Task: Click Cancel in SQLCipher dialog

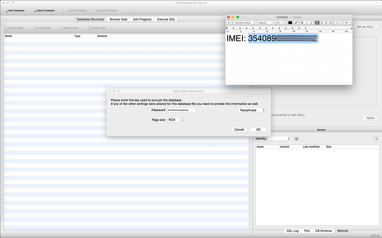Action: pyautogui.click(x=239, y=129)
